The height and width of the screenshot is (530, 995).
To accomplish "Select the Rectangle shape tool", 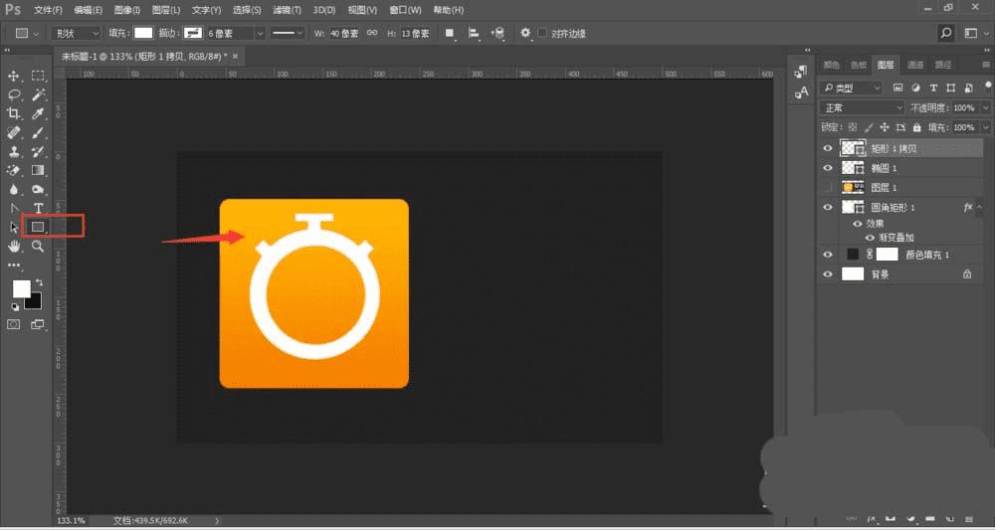I will tap(38, 227).
